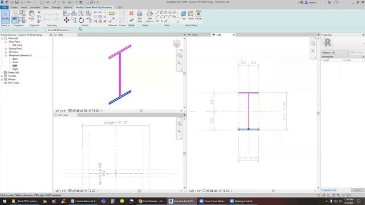365x205 pixels.
Task: Collapse the Floor Plans node
Action: [6, 42]
